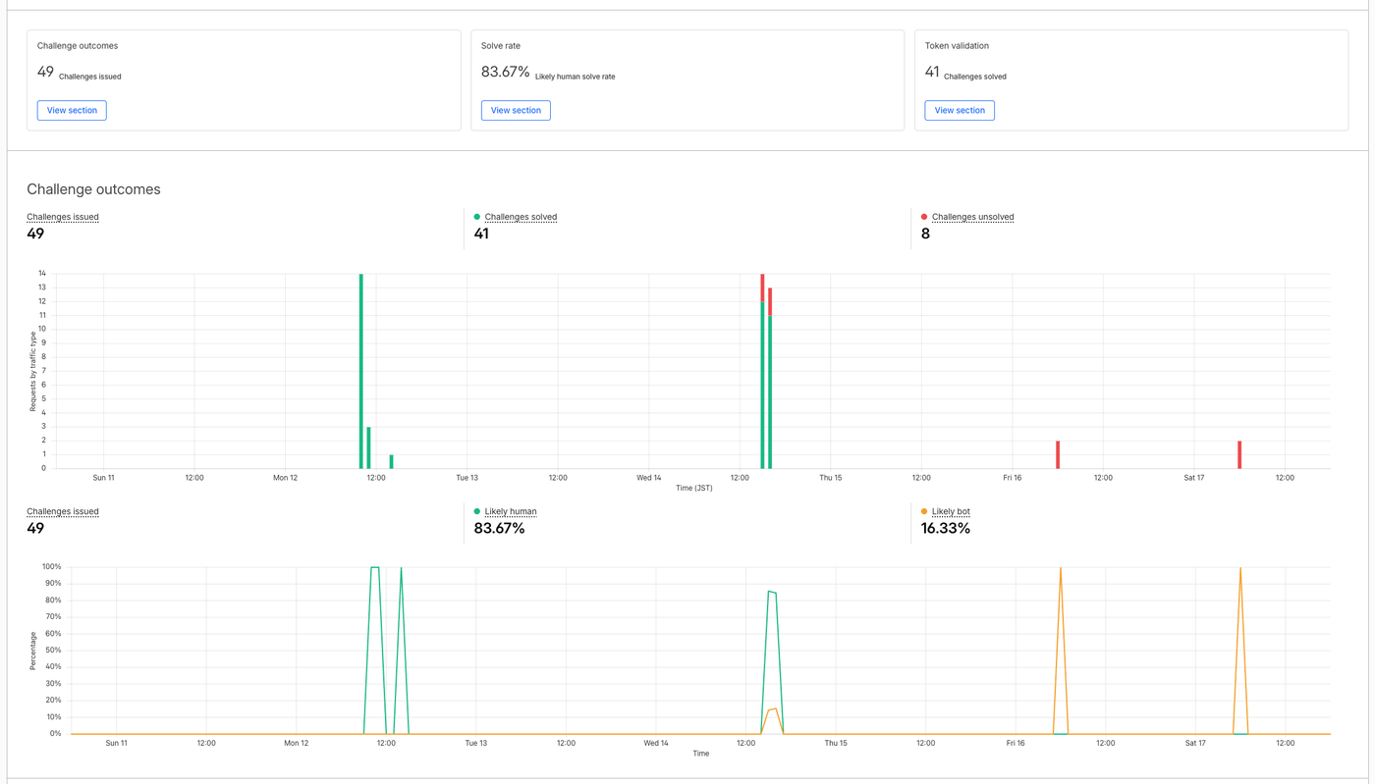
Task: Click the Thu 15 label on bar chart axis
Action: pyautogui.click(x=830, y=478)
